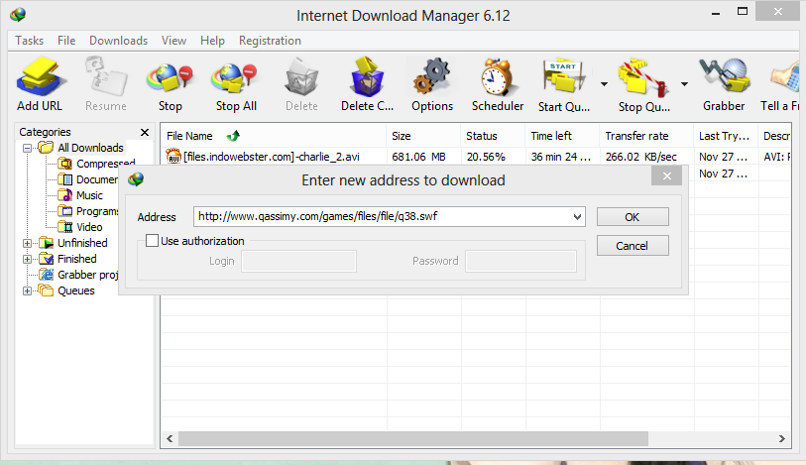Open the Stop Queue dropdown arrow
The width and height of the screenshot is (806, 465).
[x=684, y=83]
